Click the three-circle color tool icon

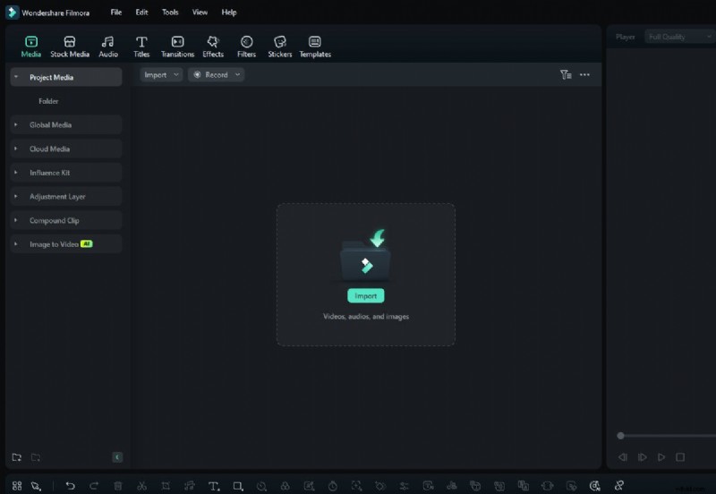285,486
